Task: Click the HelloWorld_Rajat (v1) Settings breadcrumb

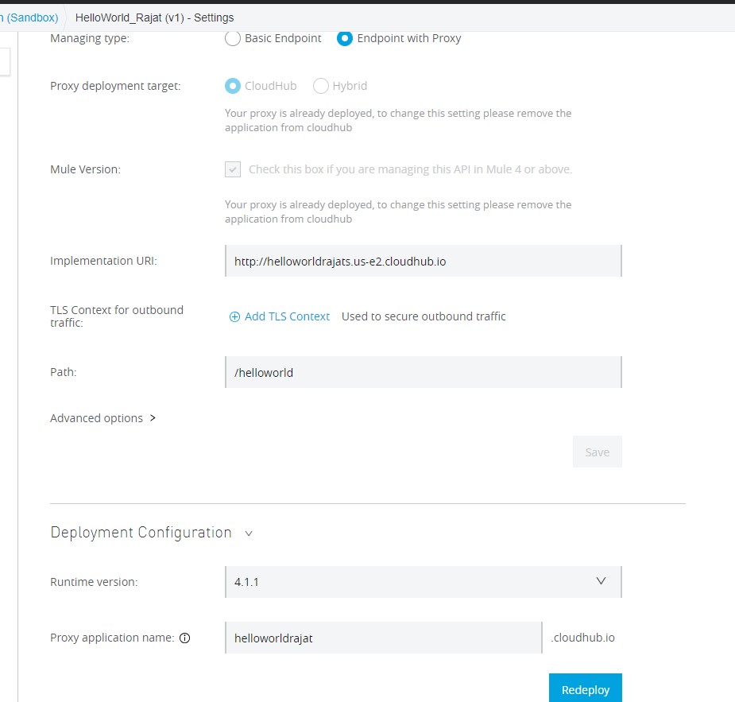Action: click(x=154, y=17)
